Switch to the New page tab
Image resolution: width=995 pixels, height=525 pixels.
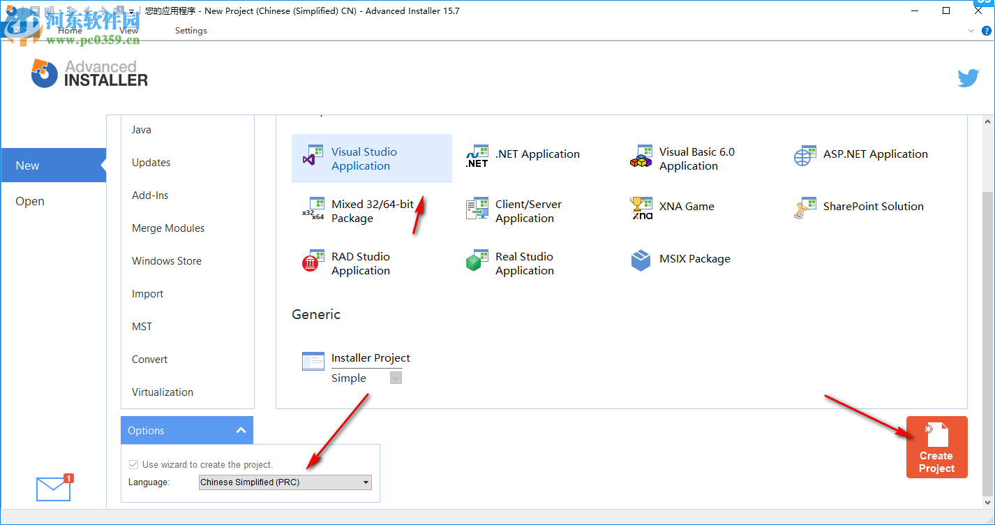pos(53,165)
